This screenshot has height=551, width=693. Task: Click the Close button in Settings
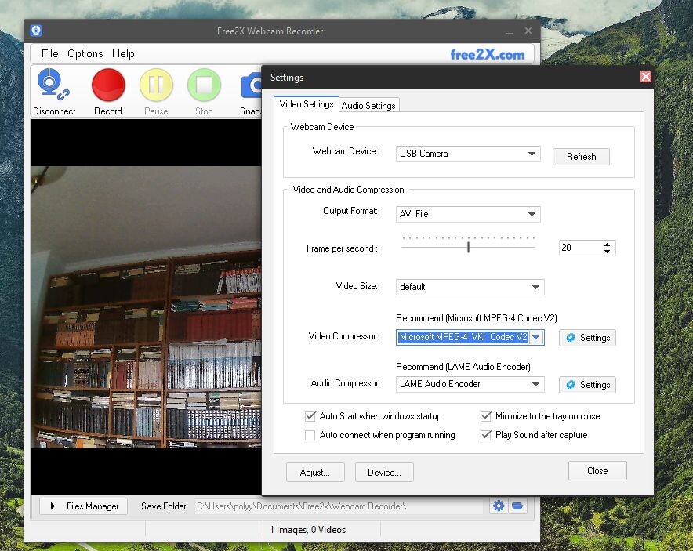point(597,471)
